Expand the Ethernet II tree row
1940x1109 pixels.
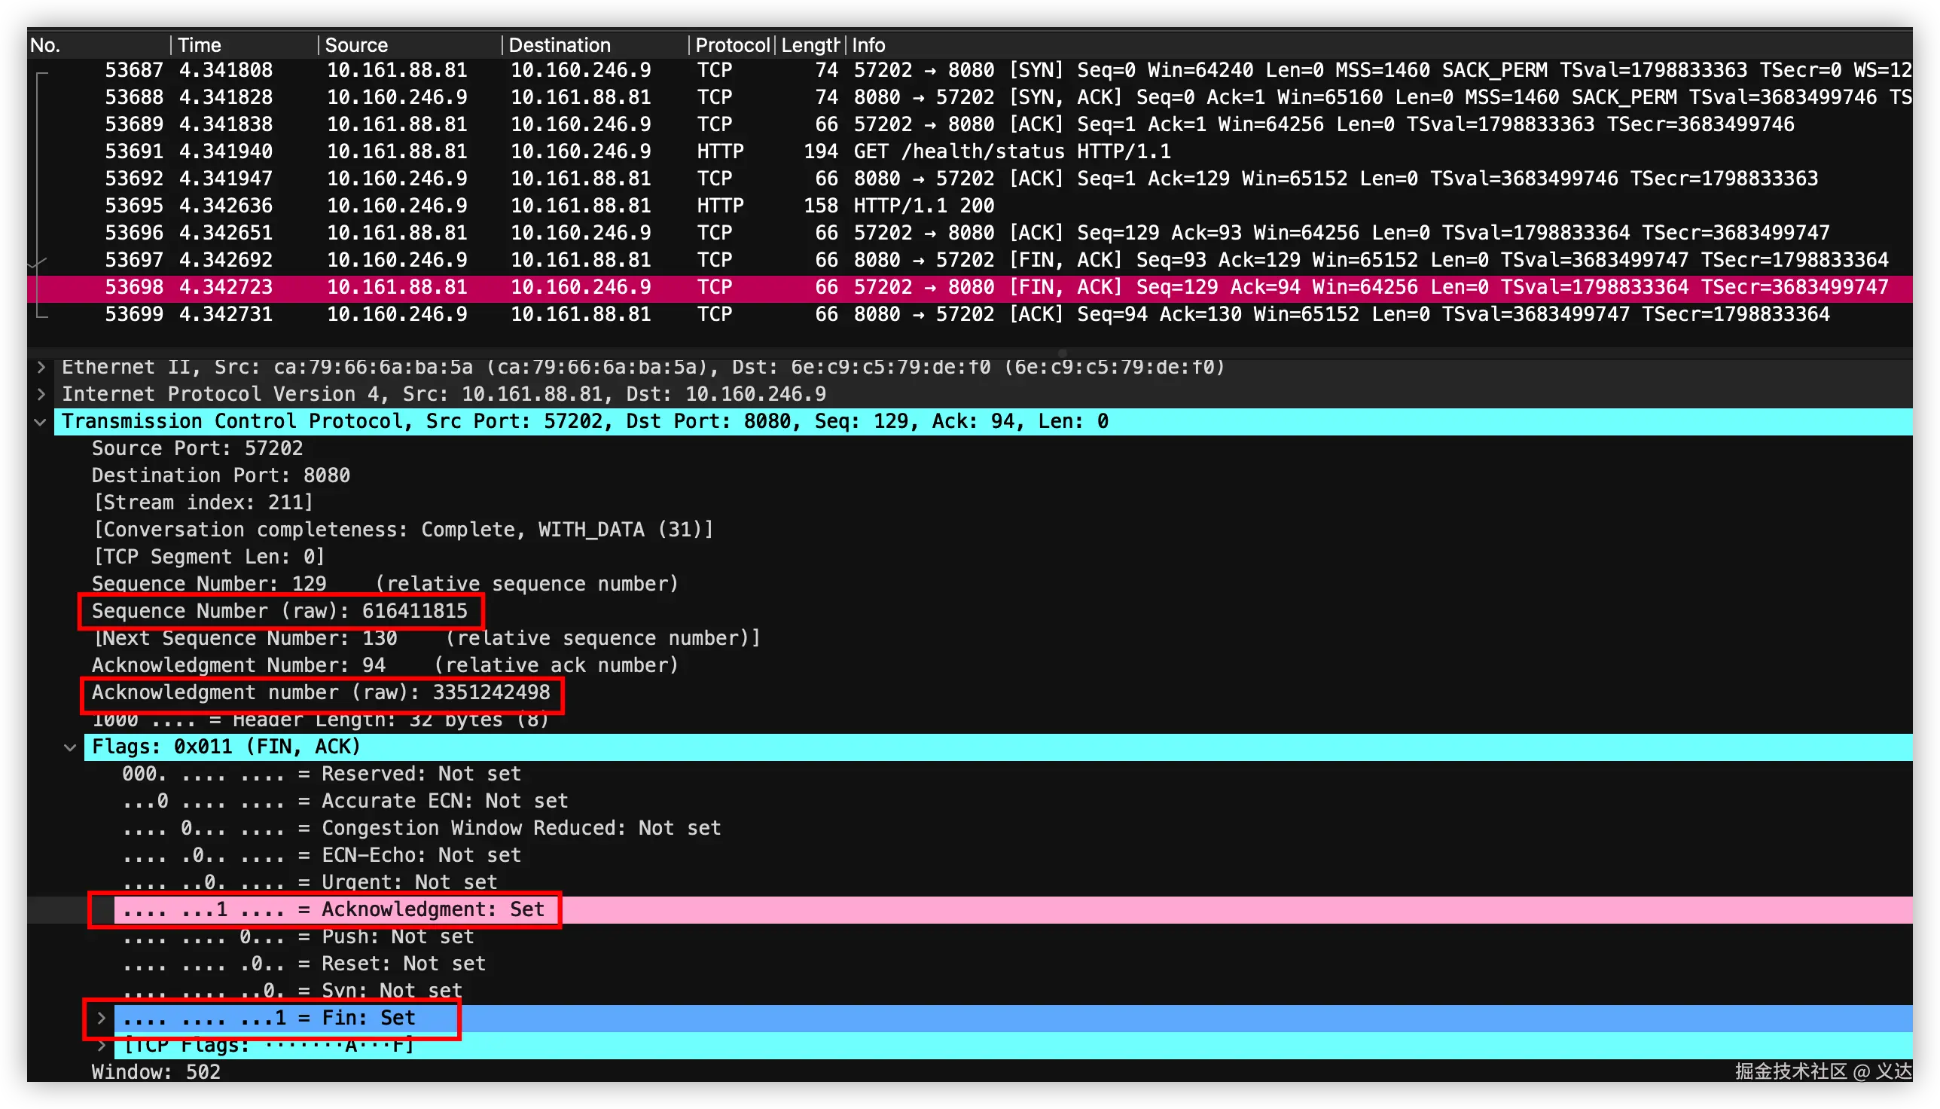tap(41, 367)
